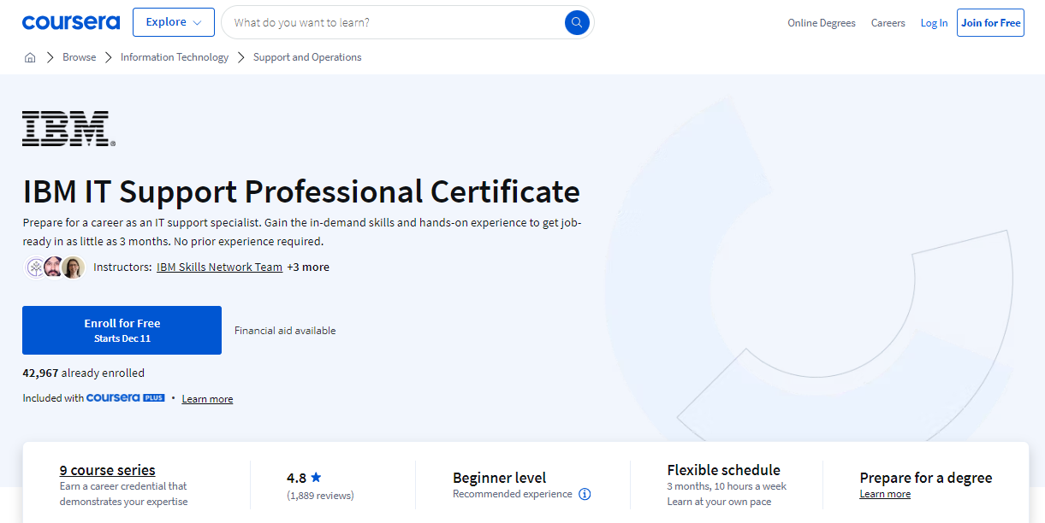This screenshot has height=523, width=1045.
Task: Go to Information Technology breadcrumb
Action: (x=175, y=57)
